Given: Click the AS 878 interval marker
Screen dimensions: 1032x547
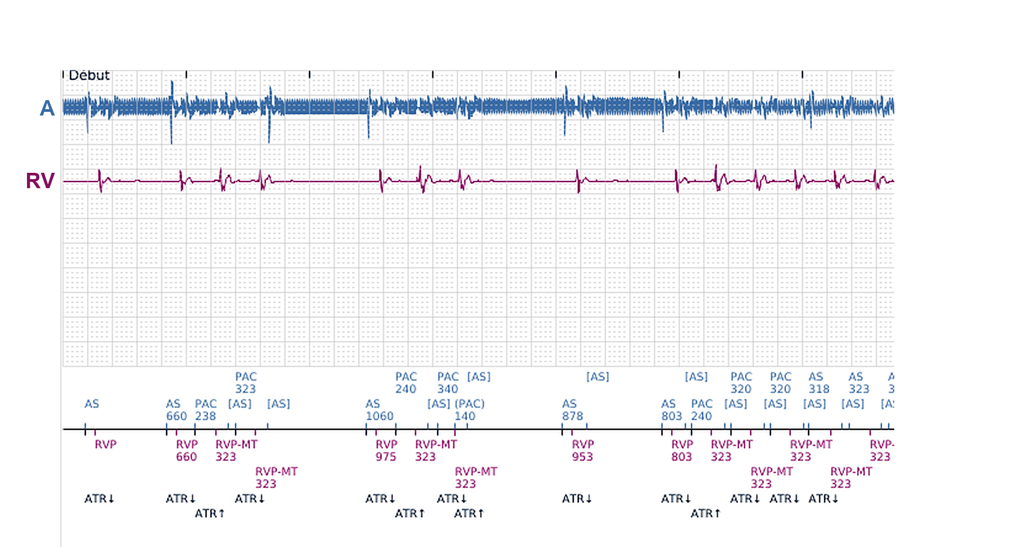Looking at the screenshot, I should (x=573, y=410).
